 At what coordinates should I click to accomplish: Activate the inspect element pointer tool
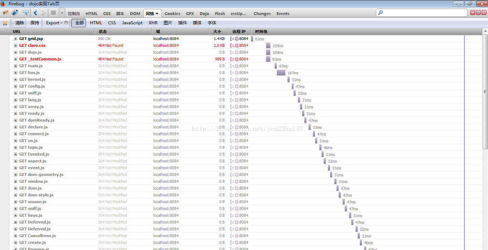pos(25,13)
